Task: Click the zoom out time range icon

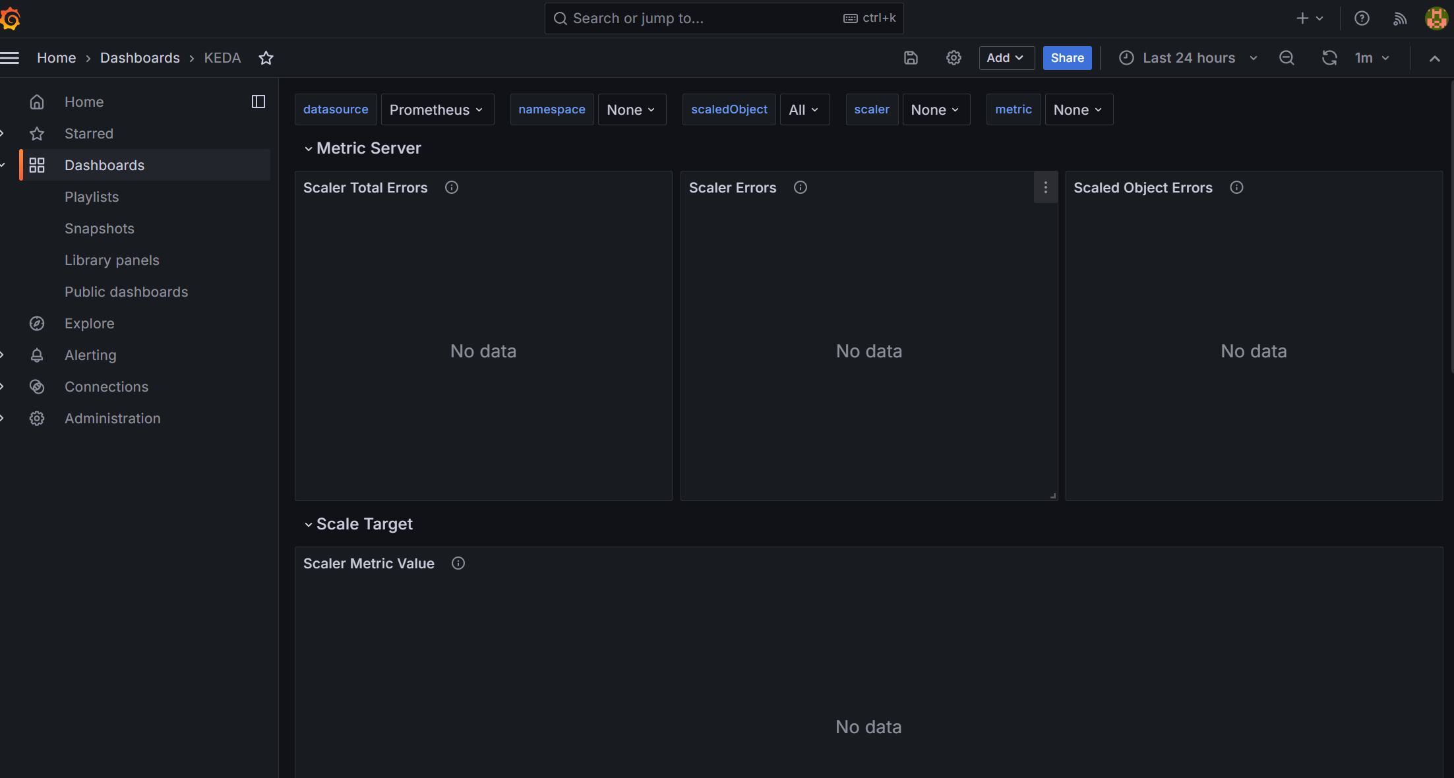Action: 1287,58
